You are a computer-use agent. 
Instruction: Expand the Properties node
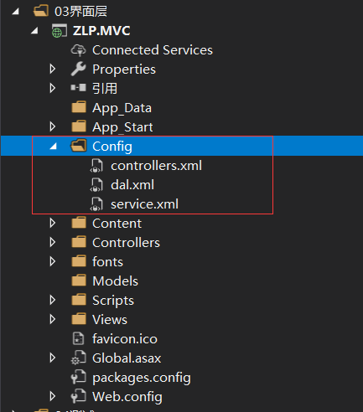tap(52, 69)
